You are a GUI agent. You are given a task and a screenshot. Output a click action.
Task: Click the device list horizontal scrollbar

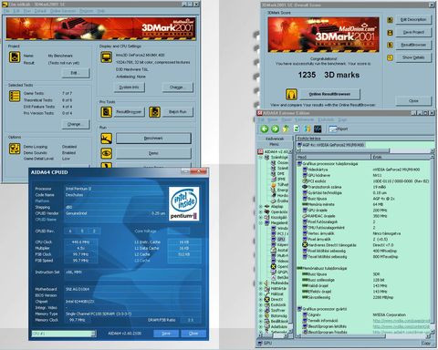[365, 150]
